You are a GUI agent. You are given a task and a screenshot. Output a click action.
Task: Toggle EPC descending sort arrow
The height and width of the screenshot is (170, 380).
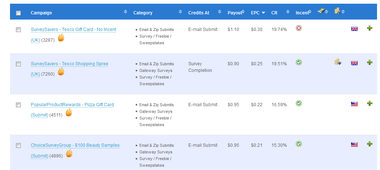point(263,13)
